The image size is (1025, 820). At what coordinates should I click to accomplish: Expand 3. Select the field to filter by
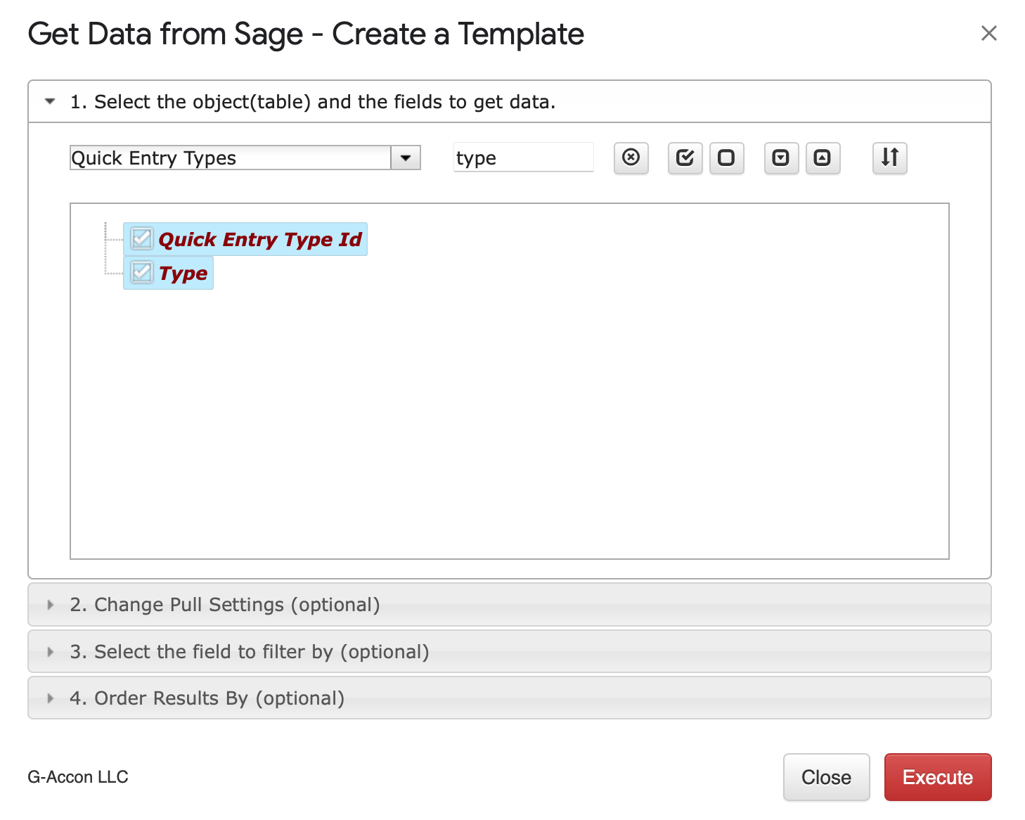click(x=510, y=652)
